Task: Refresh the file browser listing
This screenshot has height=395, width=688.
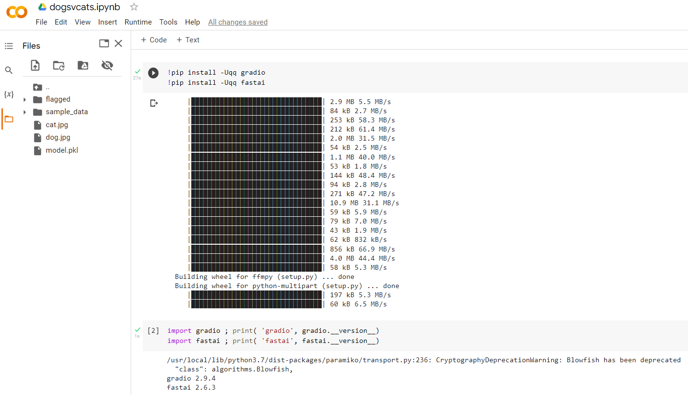Action: (x=59, y=66)
